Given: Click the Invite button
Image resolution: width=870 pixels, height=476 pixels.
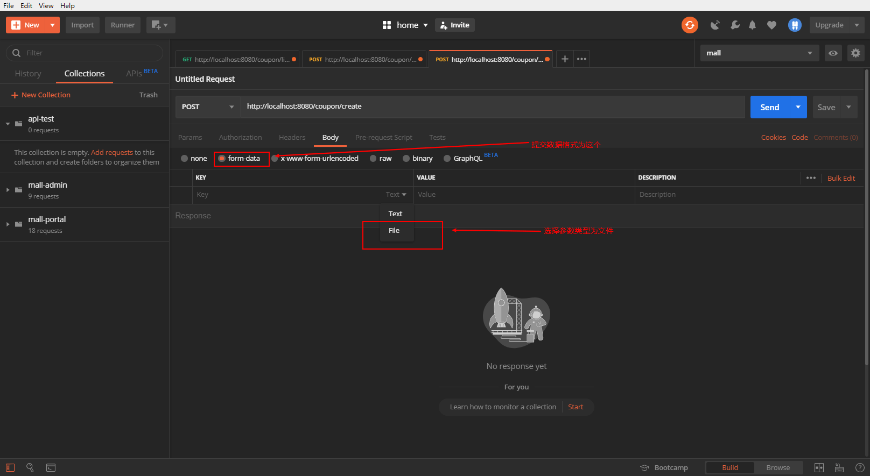Looking at the screenshot, I should (x=455, y=25).
